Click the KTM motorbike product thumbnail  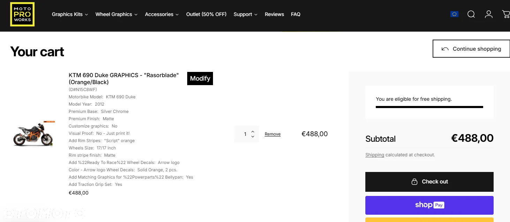click(x=34, y=134)
